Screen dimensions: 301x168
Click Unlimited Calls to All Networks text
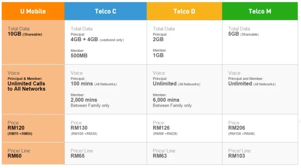tap(26, 86)
